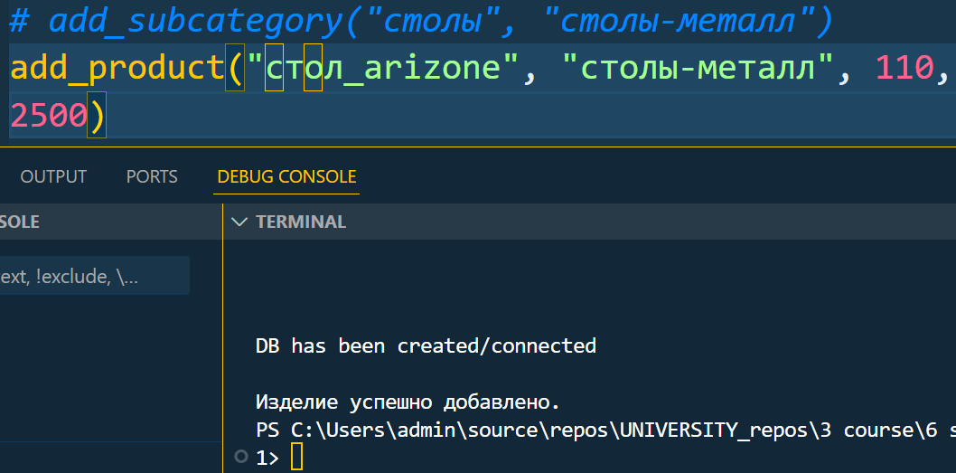This screenshot has height=473, width=956.
Task: Click the commented add_subcategory line
Action: tap(421, 22)
